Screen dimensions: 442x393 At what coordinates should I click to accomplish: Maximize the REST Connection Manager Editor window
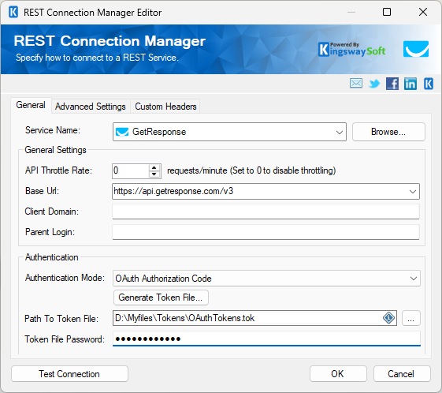click(387, 12)
